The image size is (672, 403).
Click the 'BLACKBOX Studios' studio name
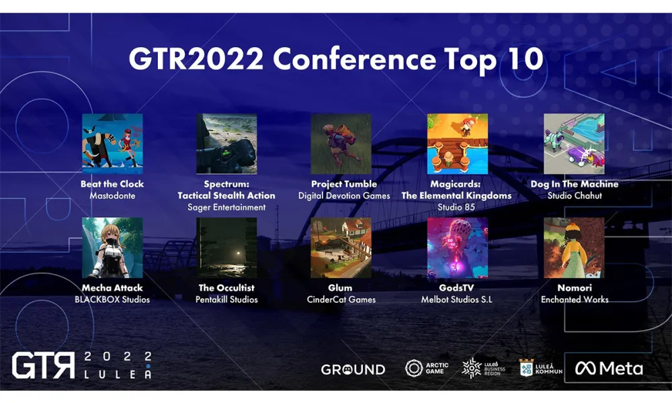pyautogui.click(x=112, y=300)
